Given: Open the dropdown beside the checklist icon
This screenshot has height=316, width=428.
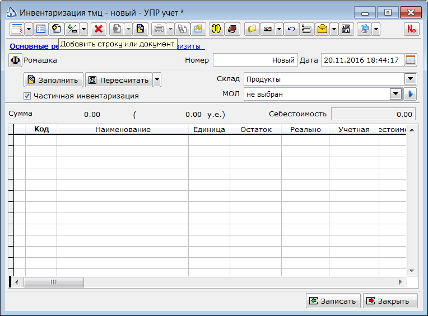Looking at the screenshot, I should click(x=29, y=29).
